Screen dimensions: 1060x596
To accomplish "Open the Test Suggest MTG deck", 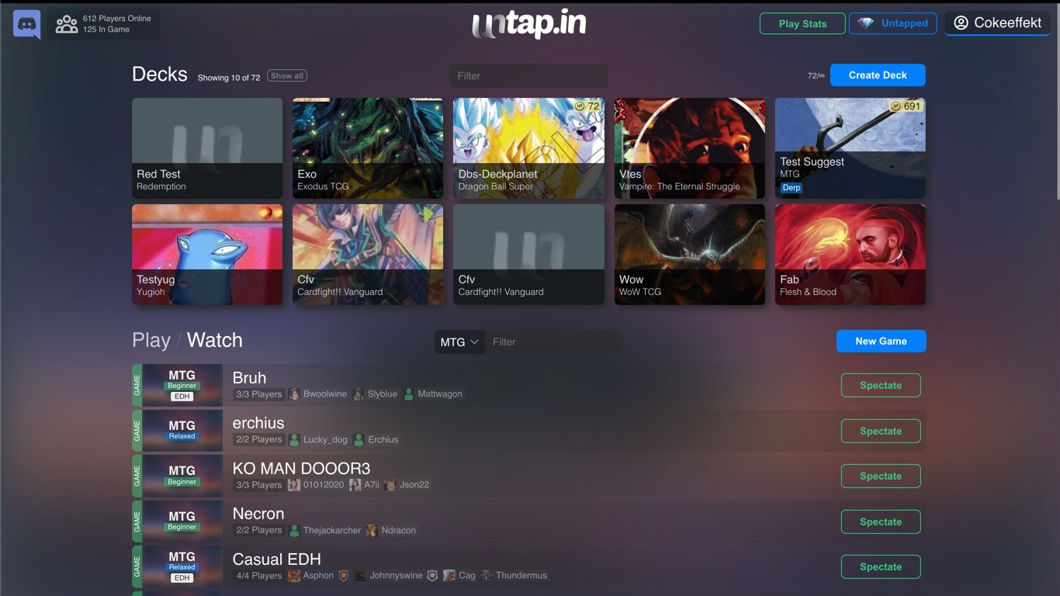I will coord(850,147).
